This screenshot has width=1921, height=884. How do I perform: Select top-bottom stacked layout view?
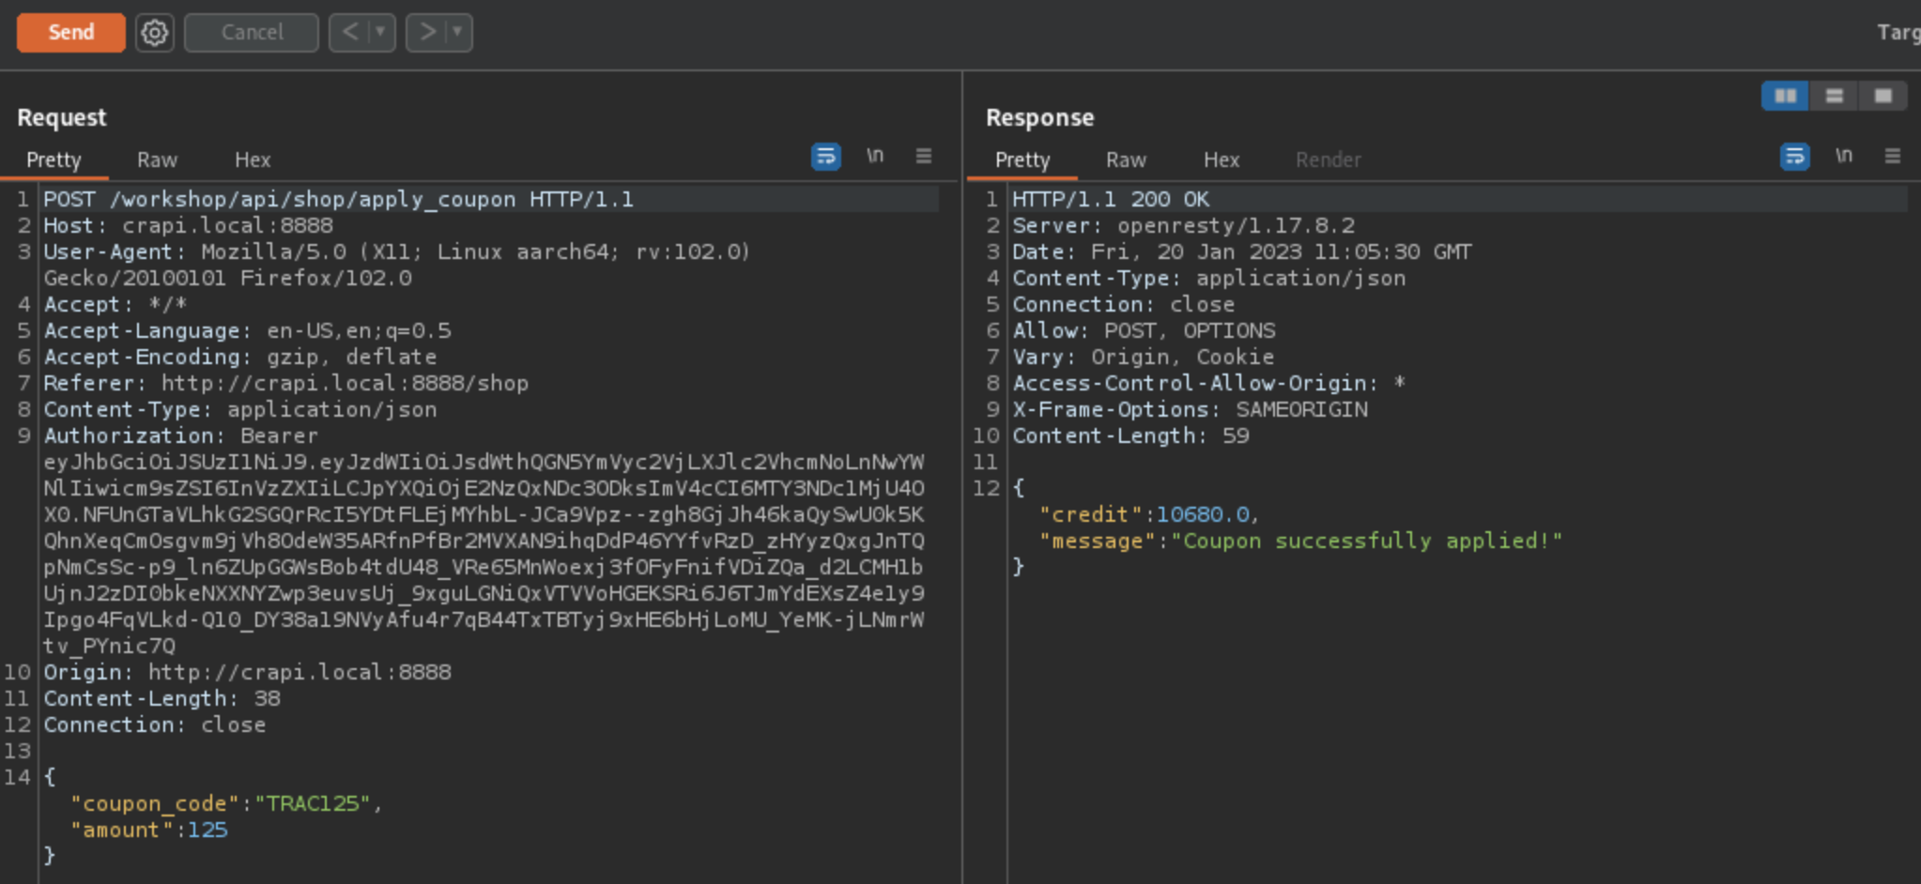coord(1834,96)
